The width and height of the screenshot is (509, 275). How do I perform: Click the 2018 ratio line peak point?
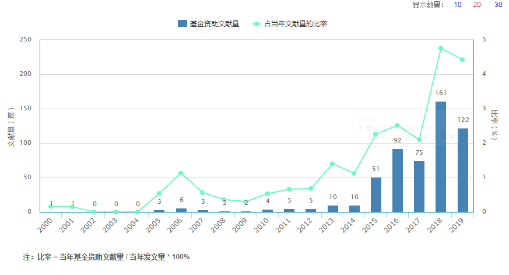tap(441, 48)
